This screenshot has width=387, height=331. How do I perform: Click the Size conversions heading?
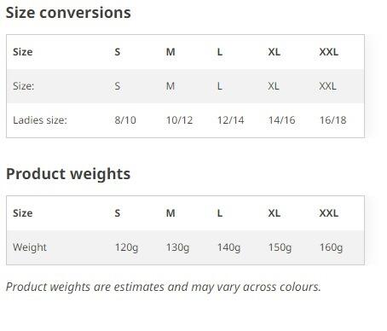pyautogui.click(x=68, y=13)
